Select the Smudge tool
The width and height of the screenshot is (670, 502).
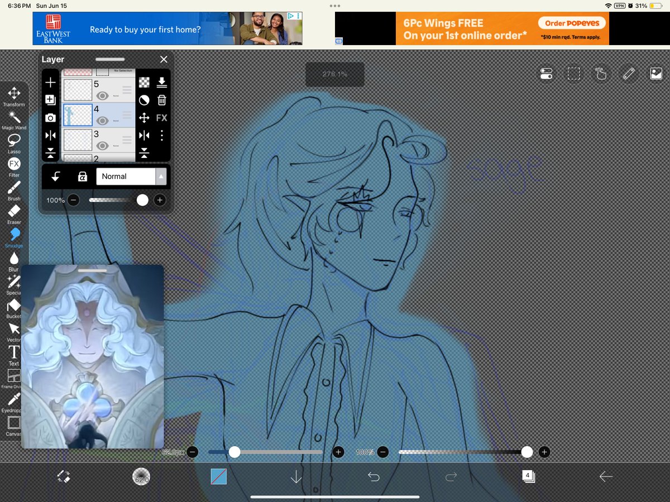(14, 238)
